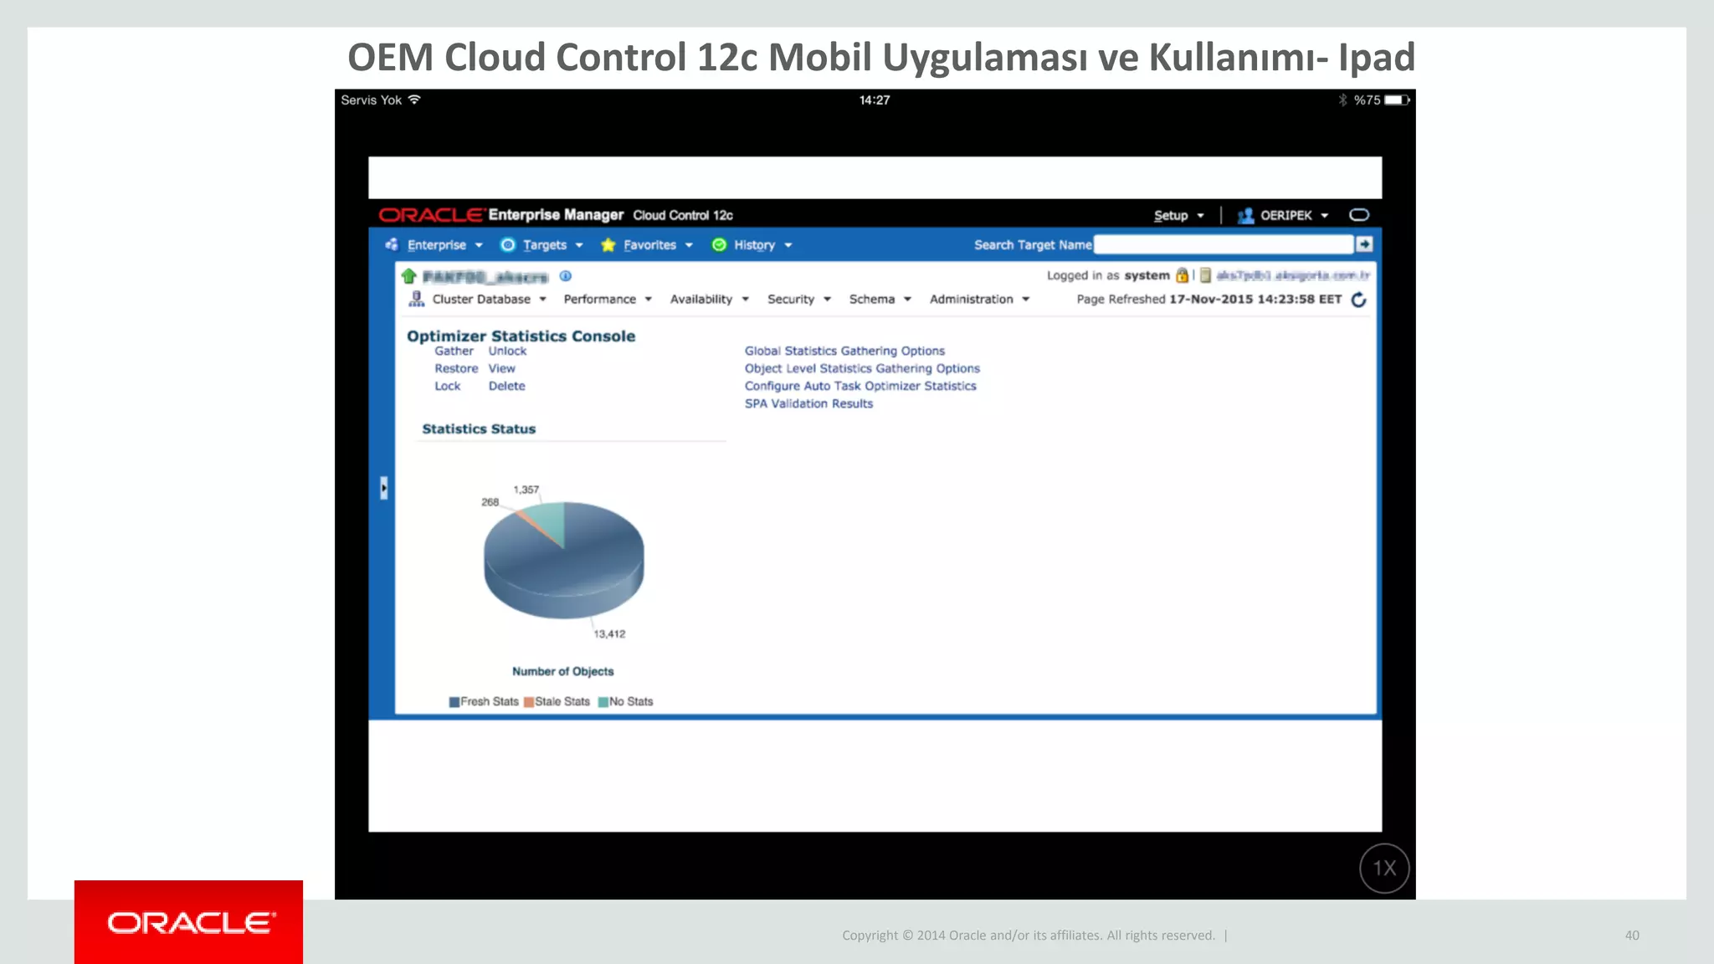Expand the left side panel splitter
This screenshot has height=964, width=1714.
tap(384, 487)
